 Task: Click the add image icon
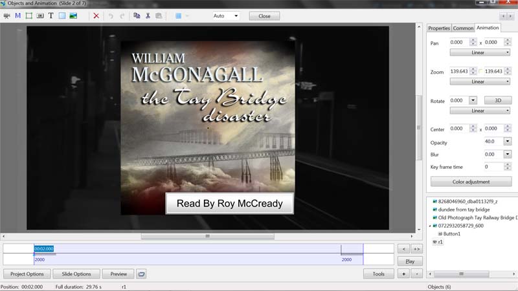(x=73, y=16)
